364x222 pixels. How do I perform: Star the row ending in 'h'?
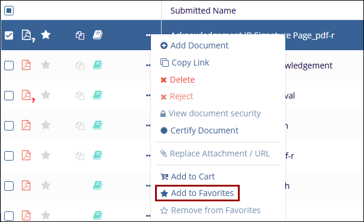46,185
